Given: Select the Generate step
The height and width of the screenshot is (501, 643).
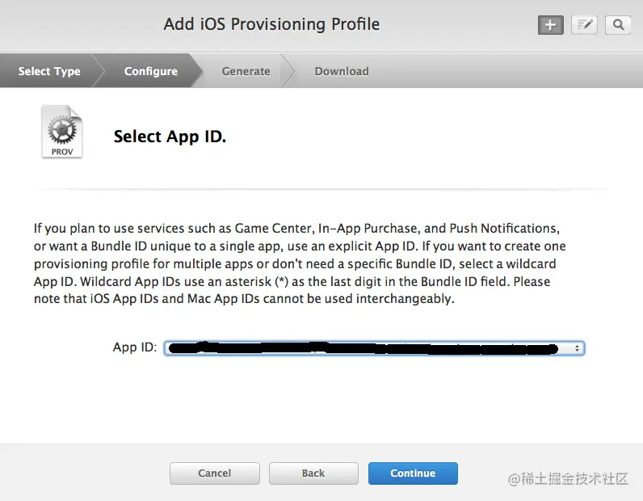Looking at the screenshot, I should coord(246,71).
